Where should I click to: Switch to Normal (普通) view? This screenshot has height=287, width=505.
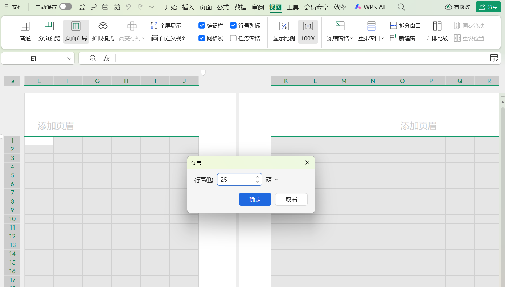point(25,32)
